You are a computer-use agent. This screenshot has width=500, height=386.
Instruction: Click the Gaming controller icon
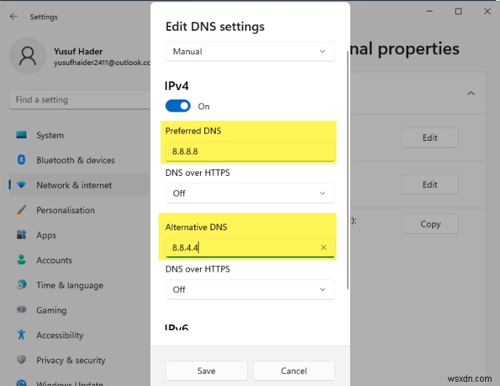(x=21, y=310)
